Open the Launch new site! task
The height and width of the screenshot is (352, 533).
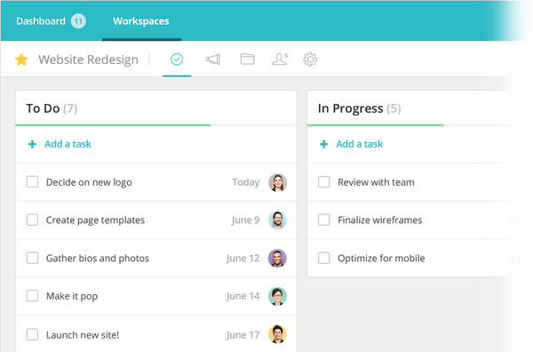point(83,335)
